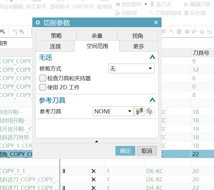
Task: Click tool number 8 cell
Action: 203,95
